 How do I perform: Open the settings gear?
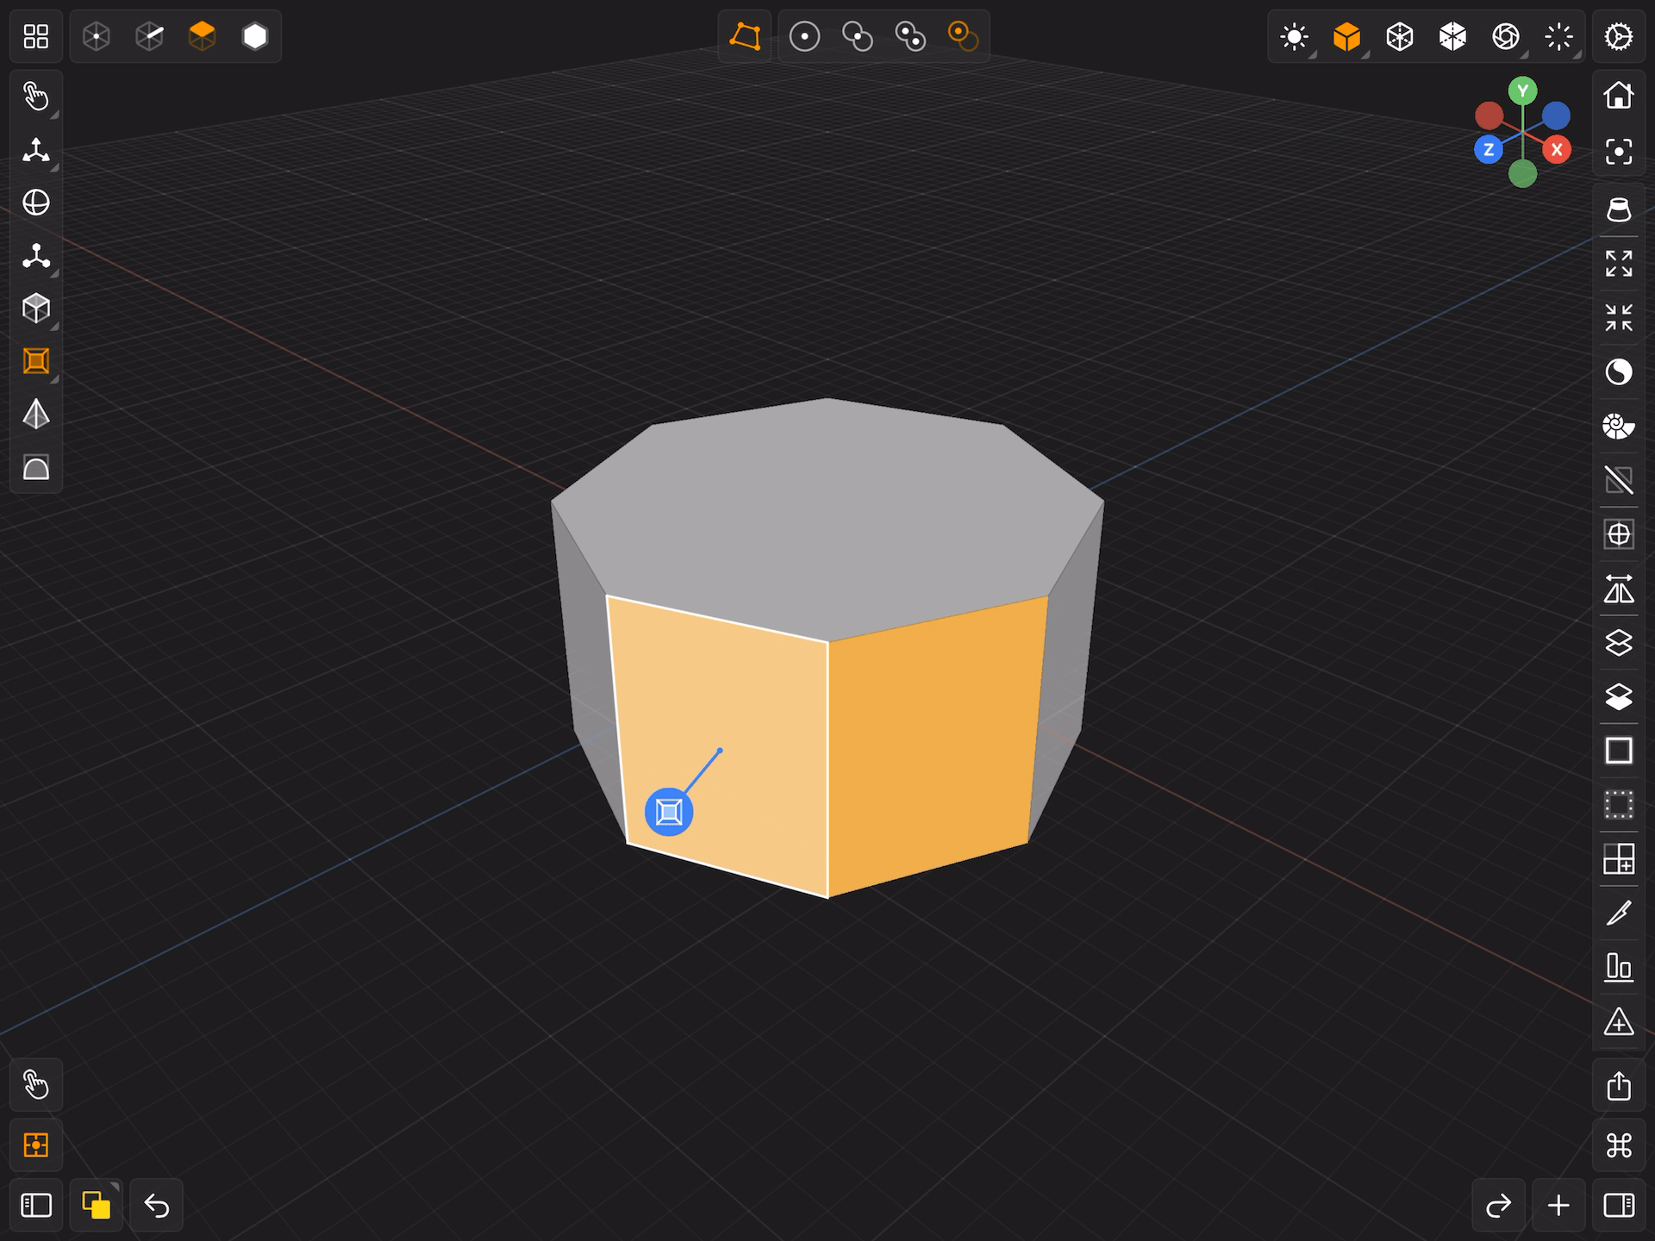[1619, 36]
